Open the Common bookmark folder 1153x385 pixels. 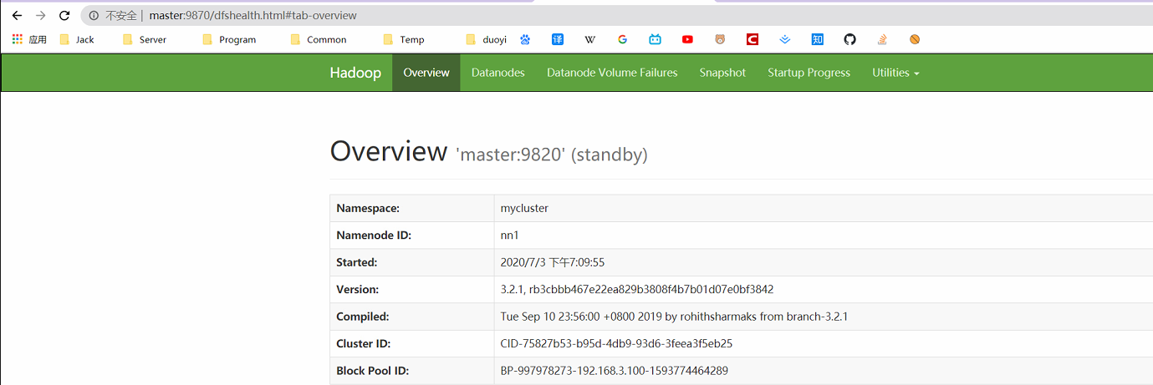click(318, 39)
